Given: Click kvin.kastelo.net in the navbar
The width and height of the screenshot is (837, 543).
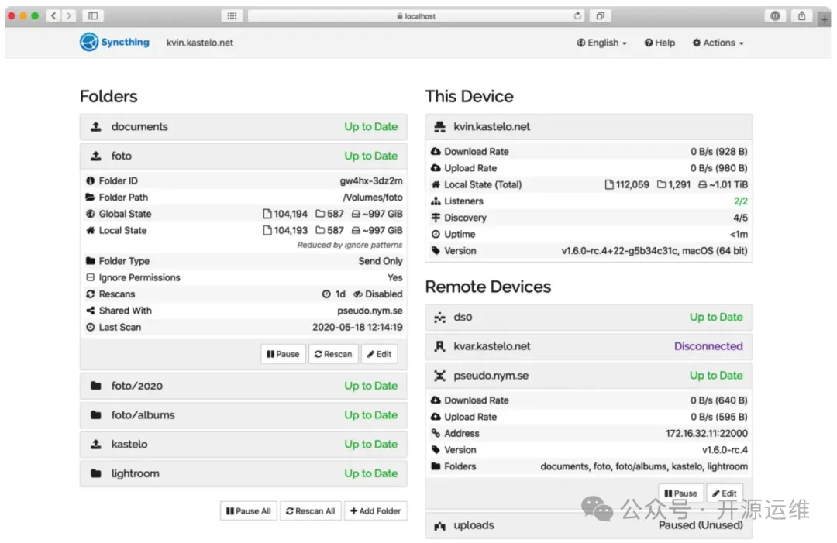Looking at the screenshot, I should click(x=200, y=43).
